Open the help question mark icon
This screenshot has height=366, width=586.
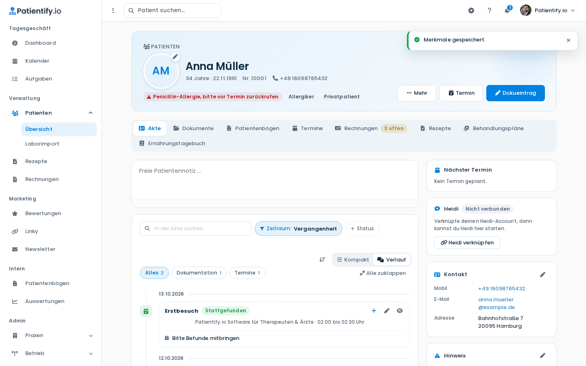(490, 11)
